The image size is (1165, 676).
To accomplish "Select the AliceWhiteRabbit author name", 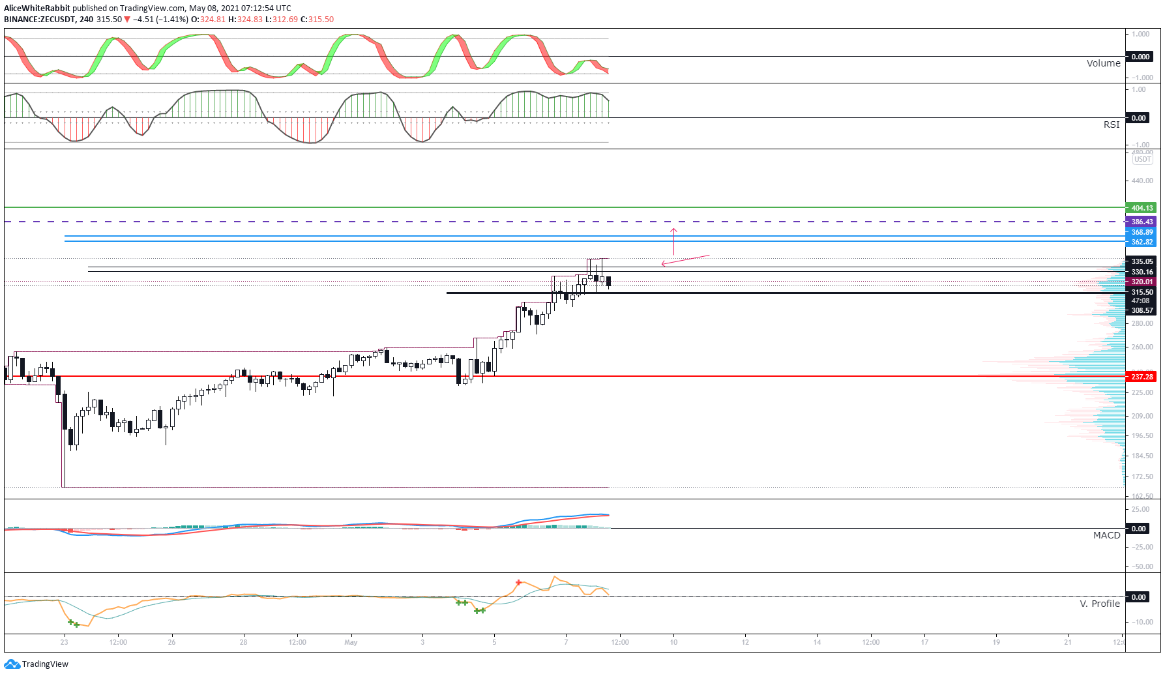I will 37,8.
